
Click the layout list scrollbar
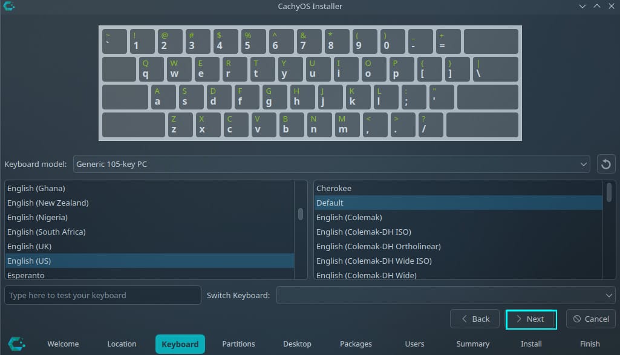click(300, 214)
